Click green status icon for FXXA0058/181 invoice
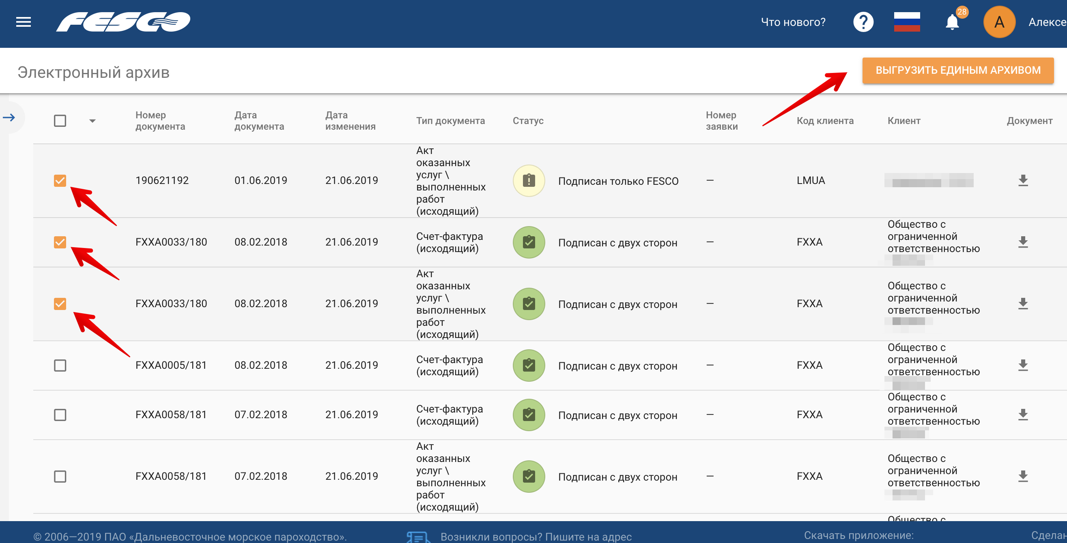 tap(529, 415)
